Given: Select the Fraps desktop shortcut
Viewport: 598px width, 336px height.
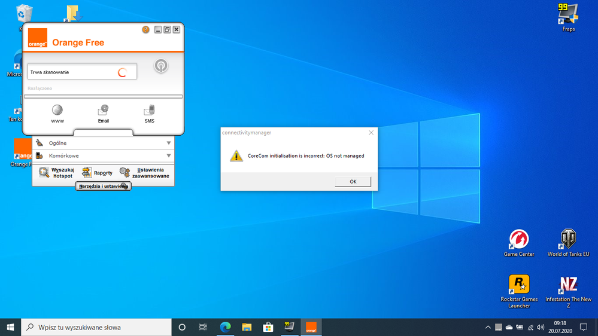Looking at the screenshot, I should 568,17.
